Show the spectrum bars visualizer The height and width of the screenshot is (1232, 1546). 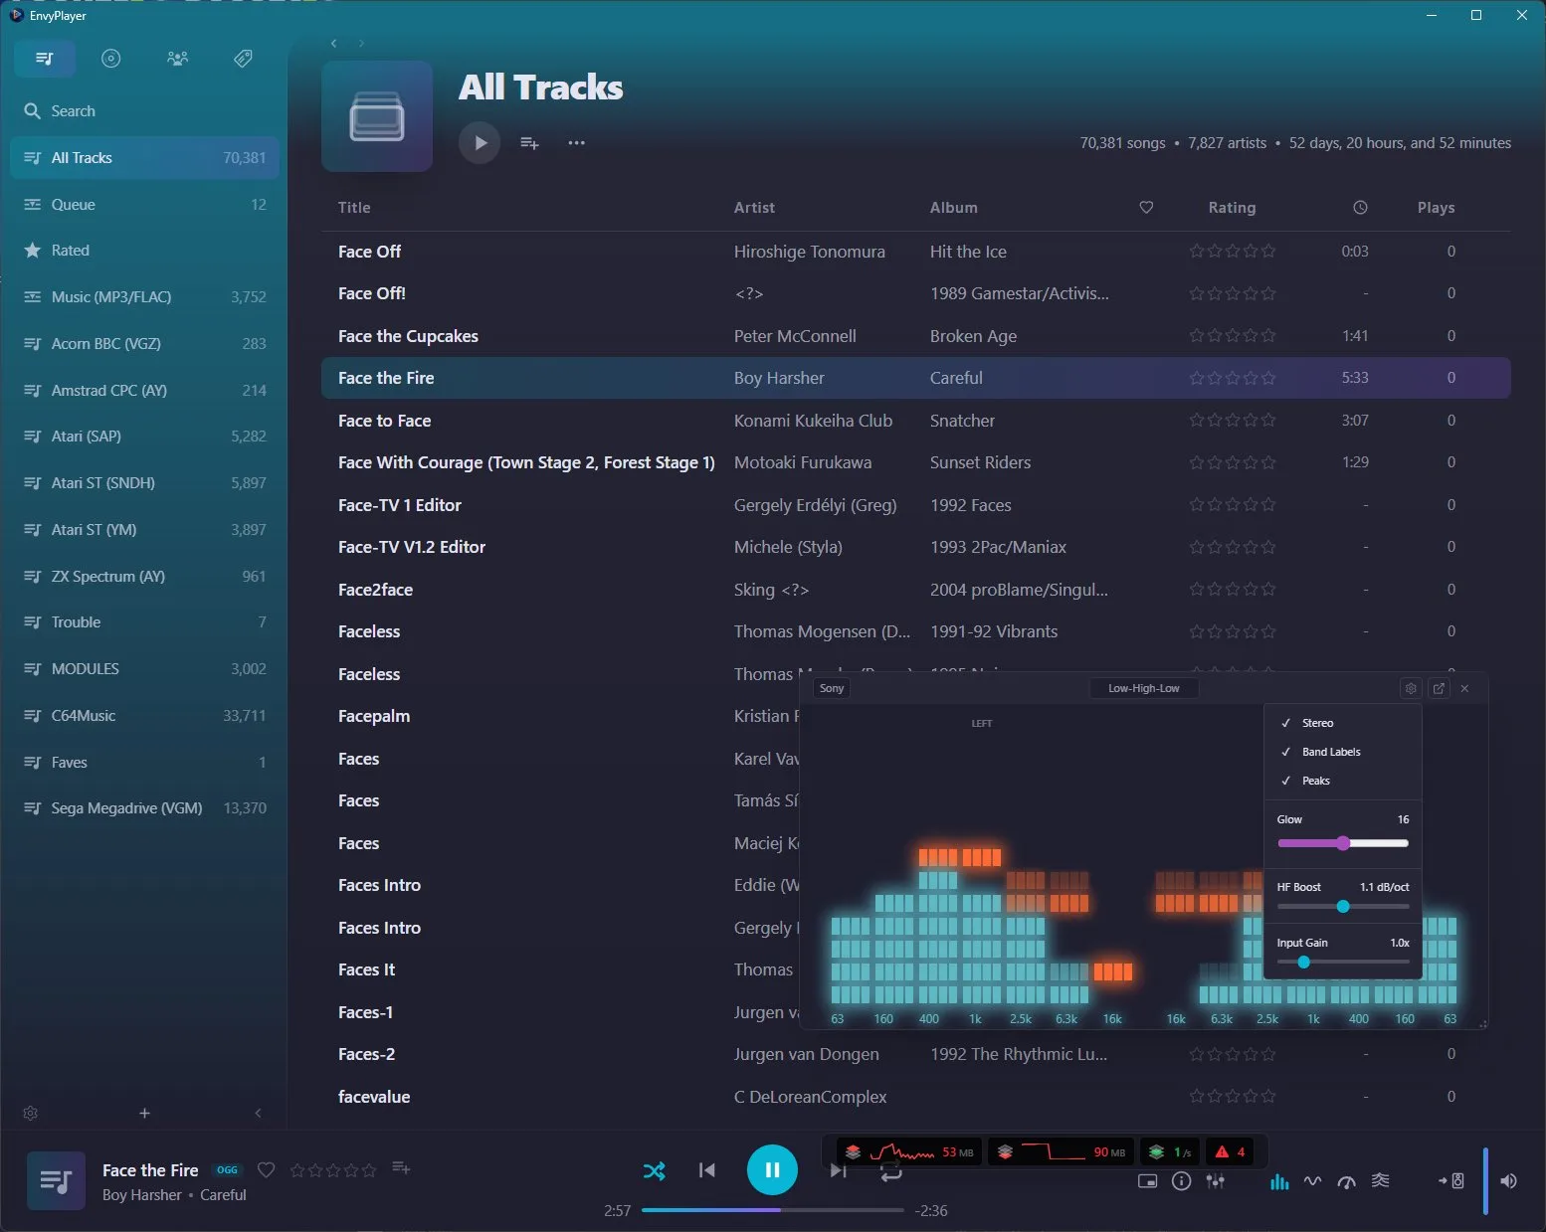point(1279,1181)
